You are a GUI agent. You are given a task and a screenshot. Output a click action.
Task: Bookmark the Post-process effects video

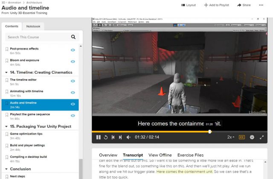click(x=7, y=49)
